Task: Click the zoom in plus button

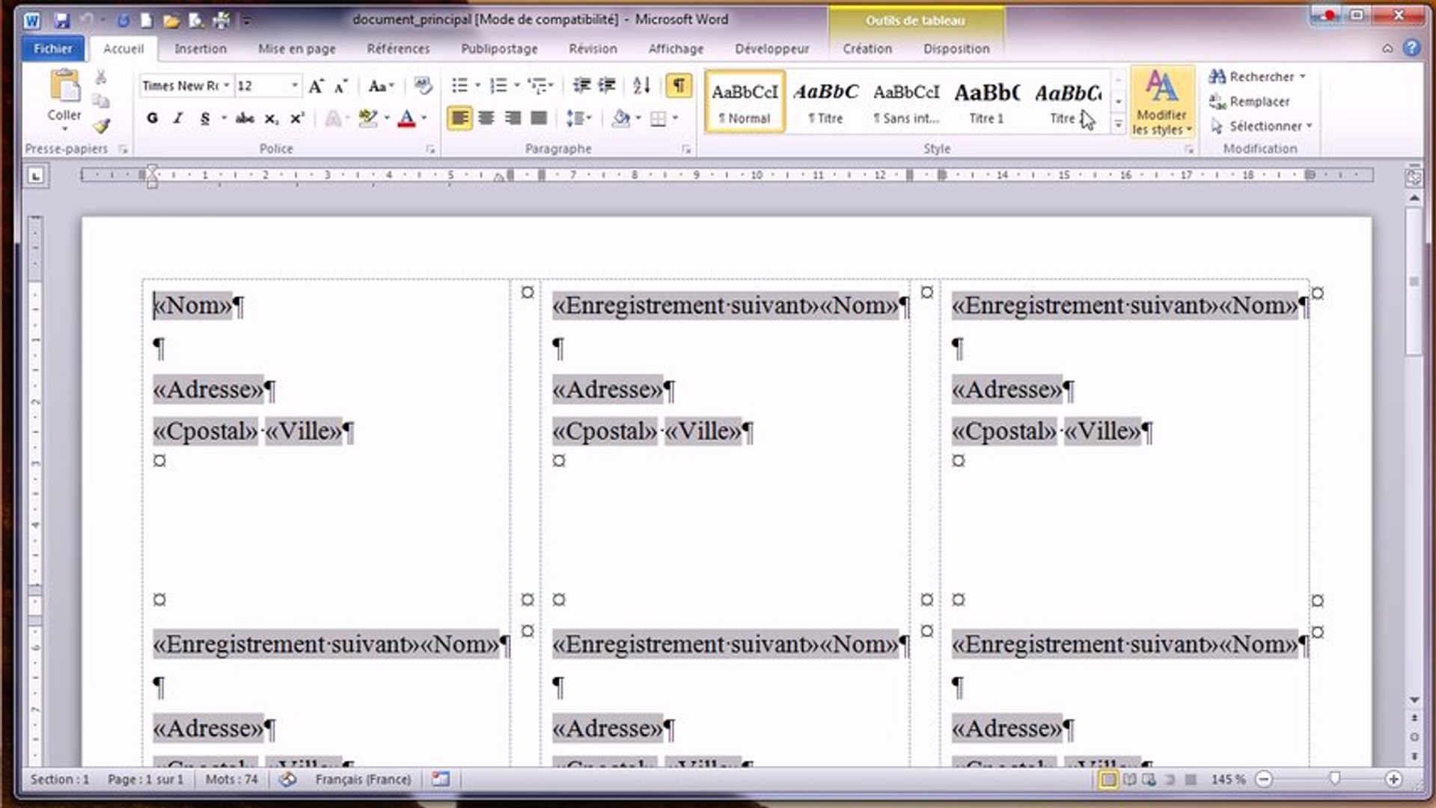Action: [1393, 780]
